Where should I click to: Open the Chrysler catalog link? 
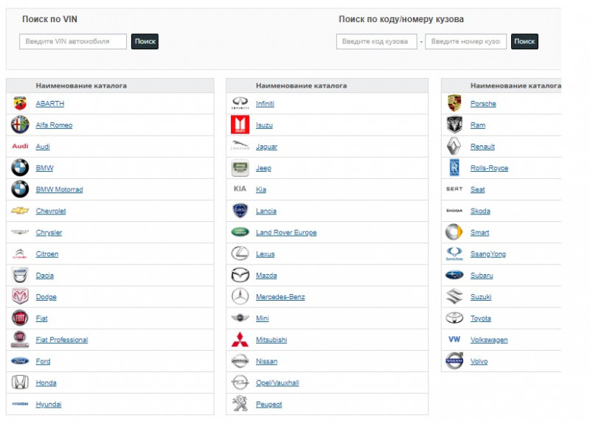coord(49,232)
